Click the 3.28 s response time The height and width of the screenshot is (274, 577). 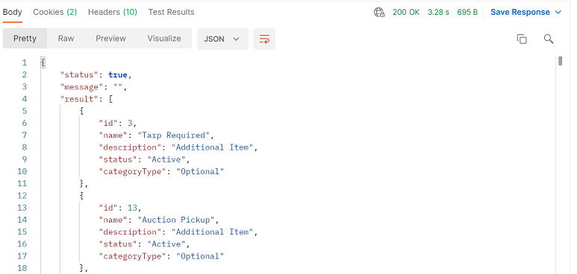point(438,13)
